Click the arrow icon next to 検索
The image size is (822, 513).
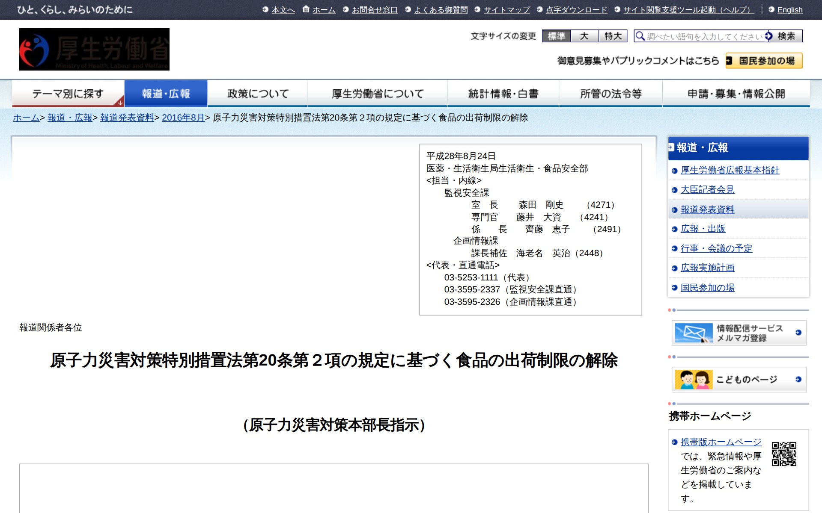coord(768,36)
